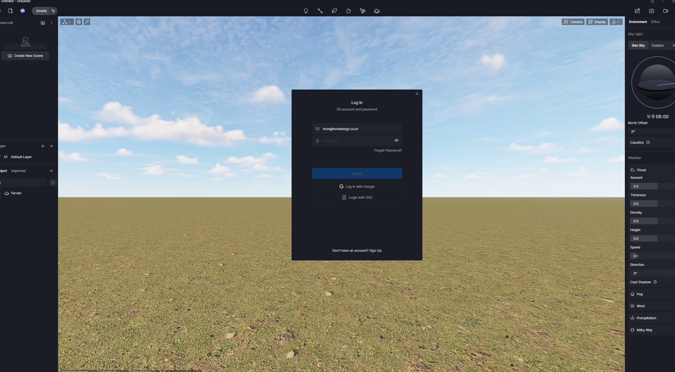This screenshot has height=372, width=675.
Task: Click the globe icon in the viewport toolbar
Action: [78, 22]
